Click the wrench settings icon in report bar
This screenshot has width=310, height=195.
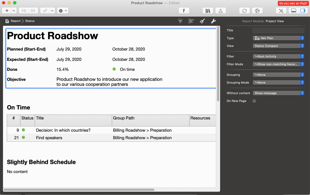pos(213,21)
